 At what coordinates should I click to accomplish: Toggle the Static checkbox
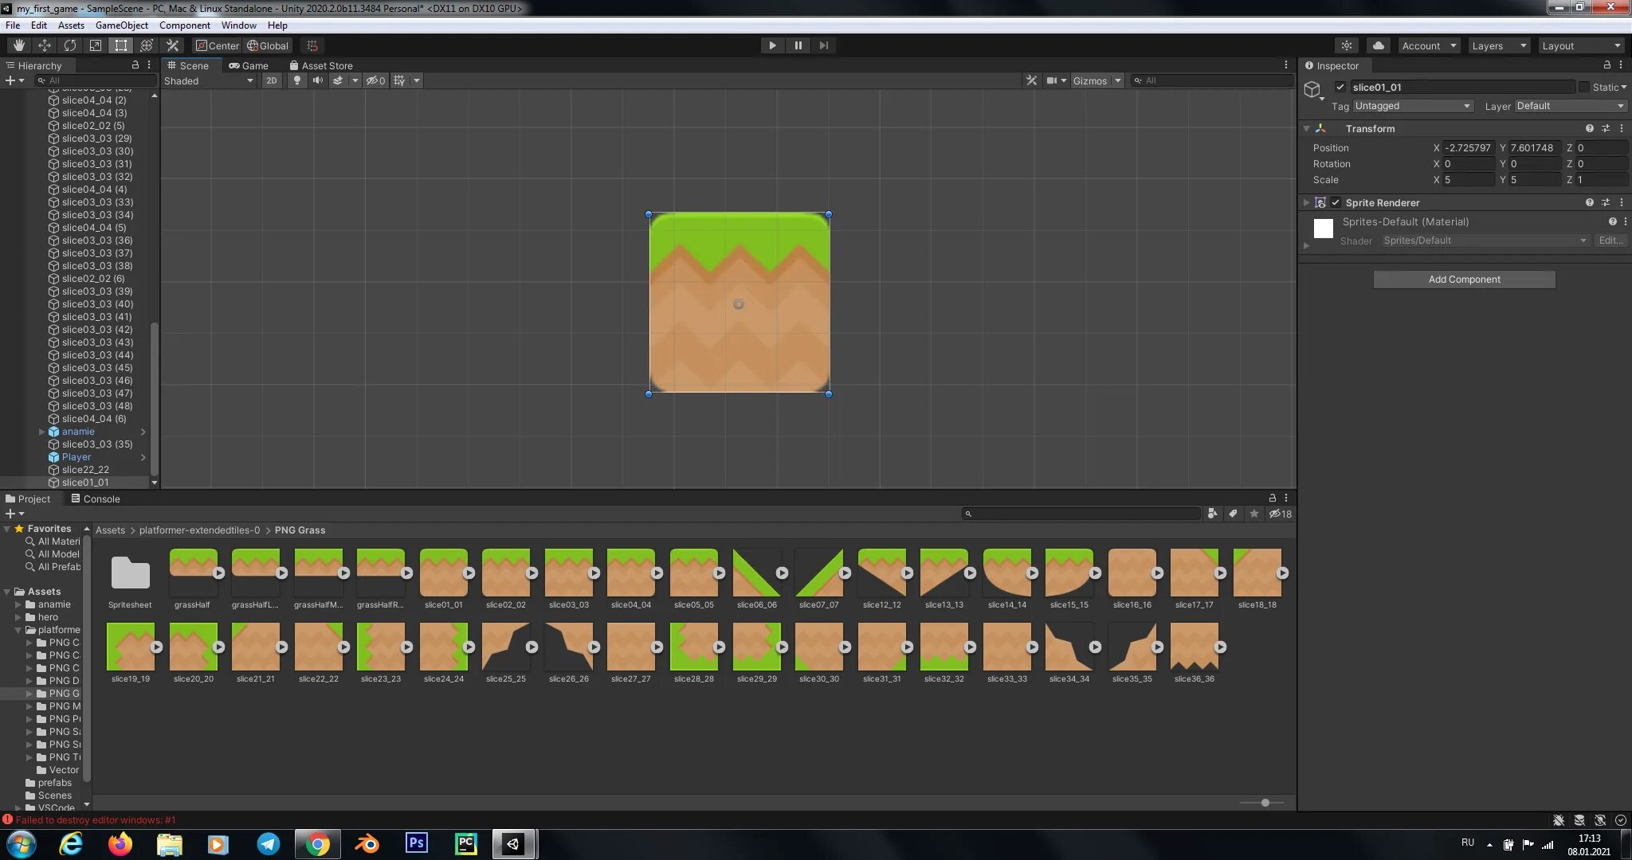click(x=1584, y=87)
